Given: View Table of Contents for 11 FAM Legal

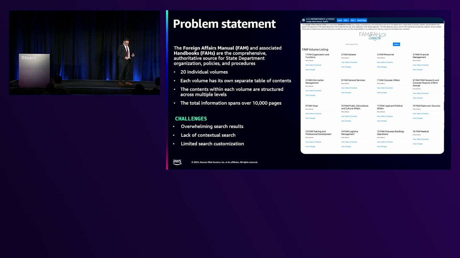Looking at the screenshot, I should (x=384, y=116).
